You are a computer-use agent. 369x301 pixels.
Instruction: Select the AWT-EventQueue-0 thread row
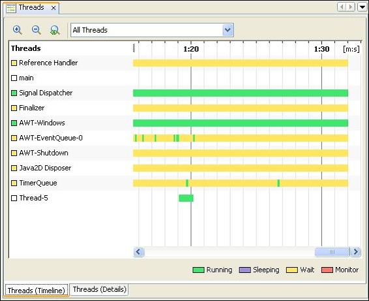pyautogui.click(x=184, y=138)
